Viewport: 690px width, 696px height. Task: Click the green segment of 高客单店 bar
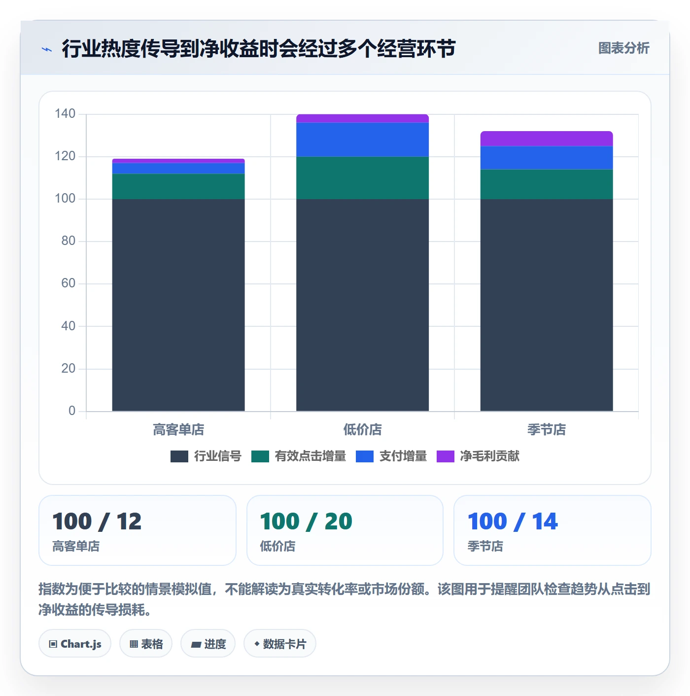[x=178, y=186]
